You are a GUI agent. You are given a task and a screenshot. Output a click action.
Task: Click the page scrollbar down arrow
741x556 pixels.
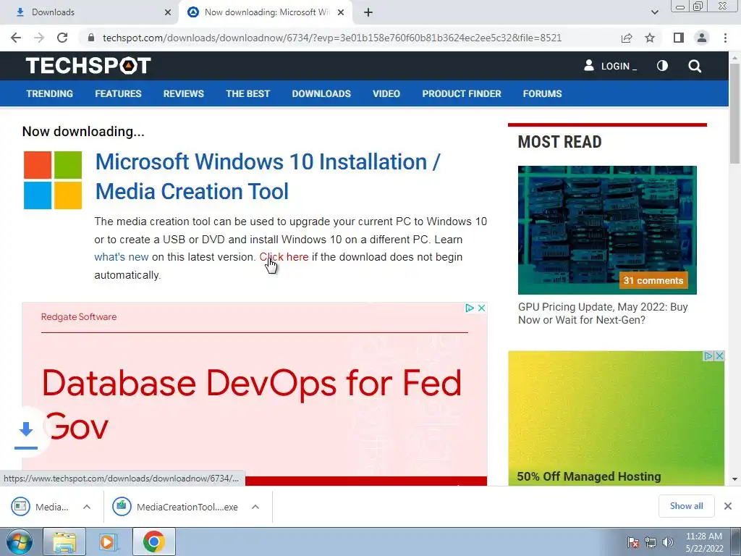tap(735, 479)
